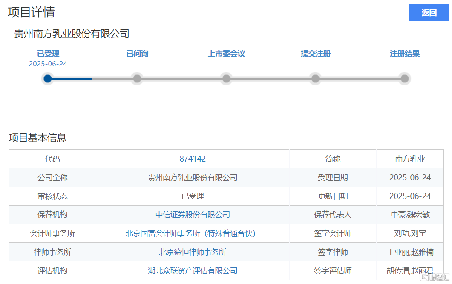
Task: Click the 南方乳业 short name cell
Action: (410, 159)
